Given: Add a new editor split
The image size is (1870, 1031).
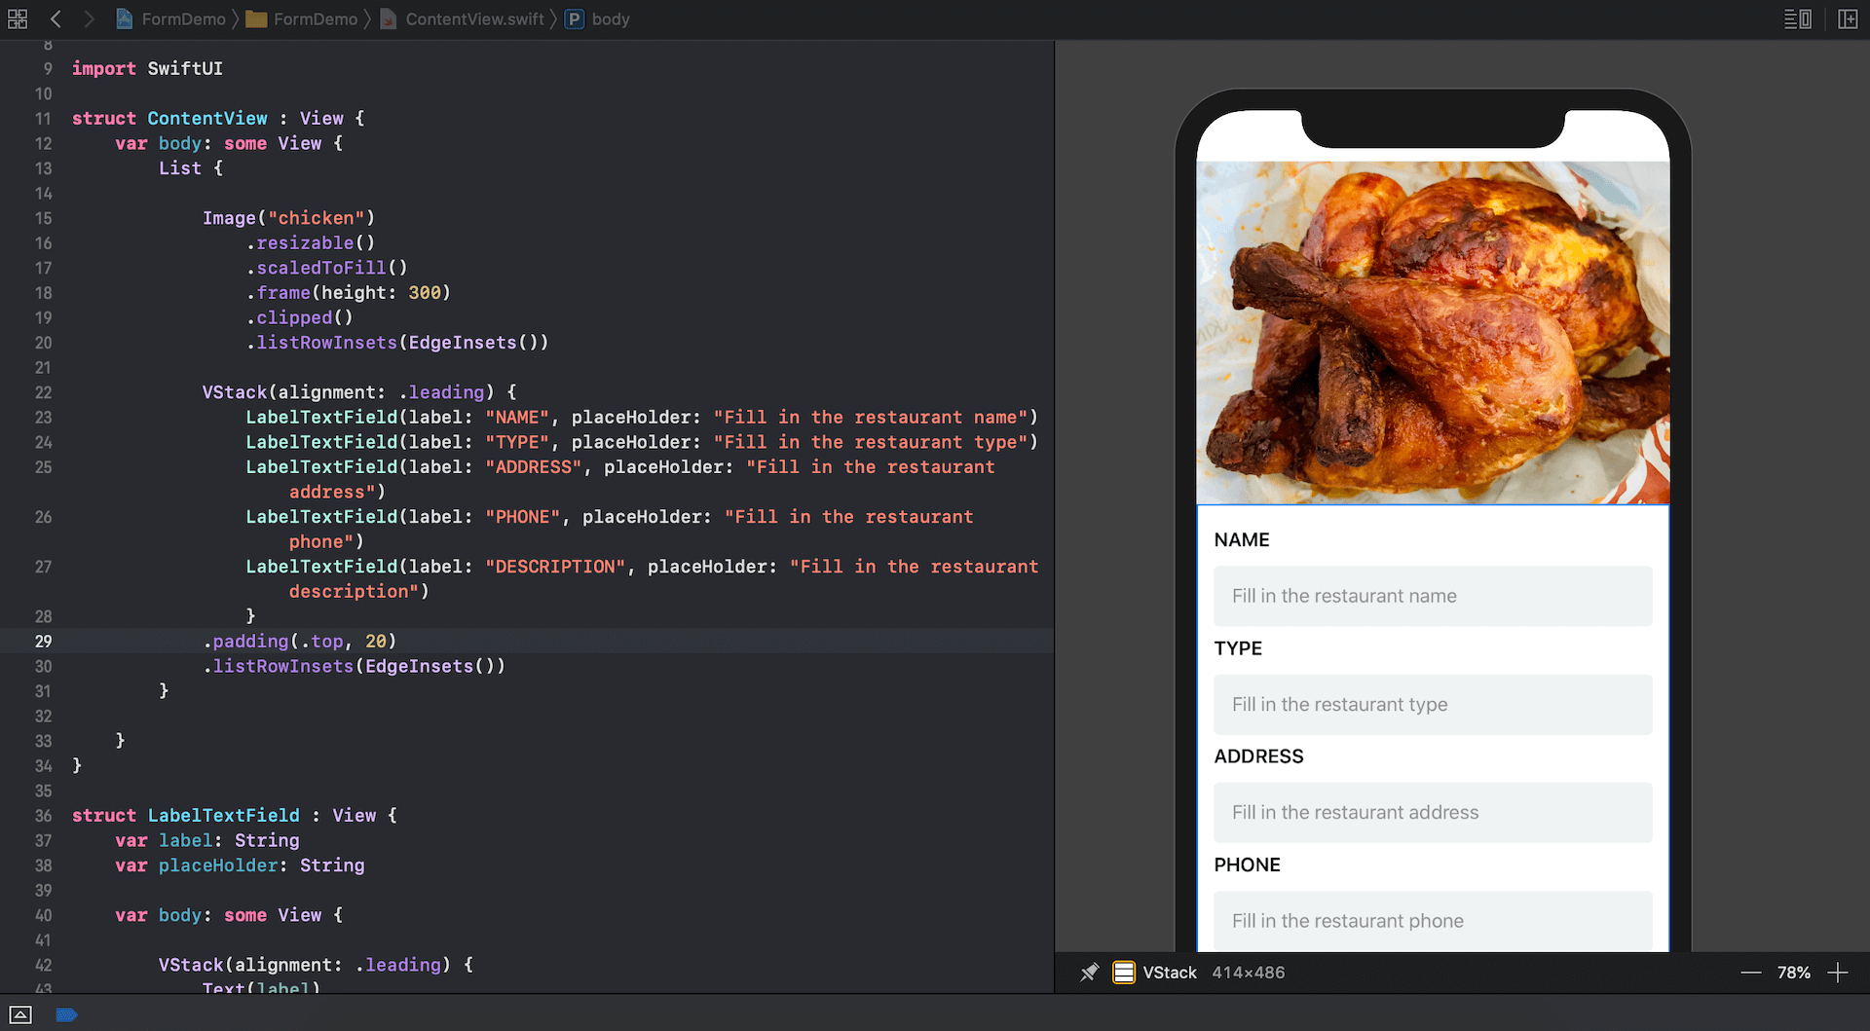Looking at the screenshot, I should (x=1849, y=18).
